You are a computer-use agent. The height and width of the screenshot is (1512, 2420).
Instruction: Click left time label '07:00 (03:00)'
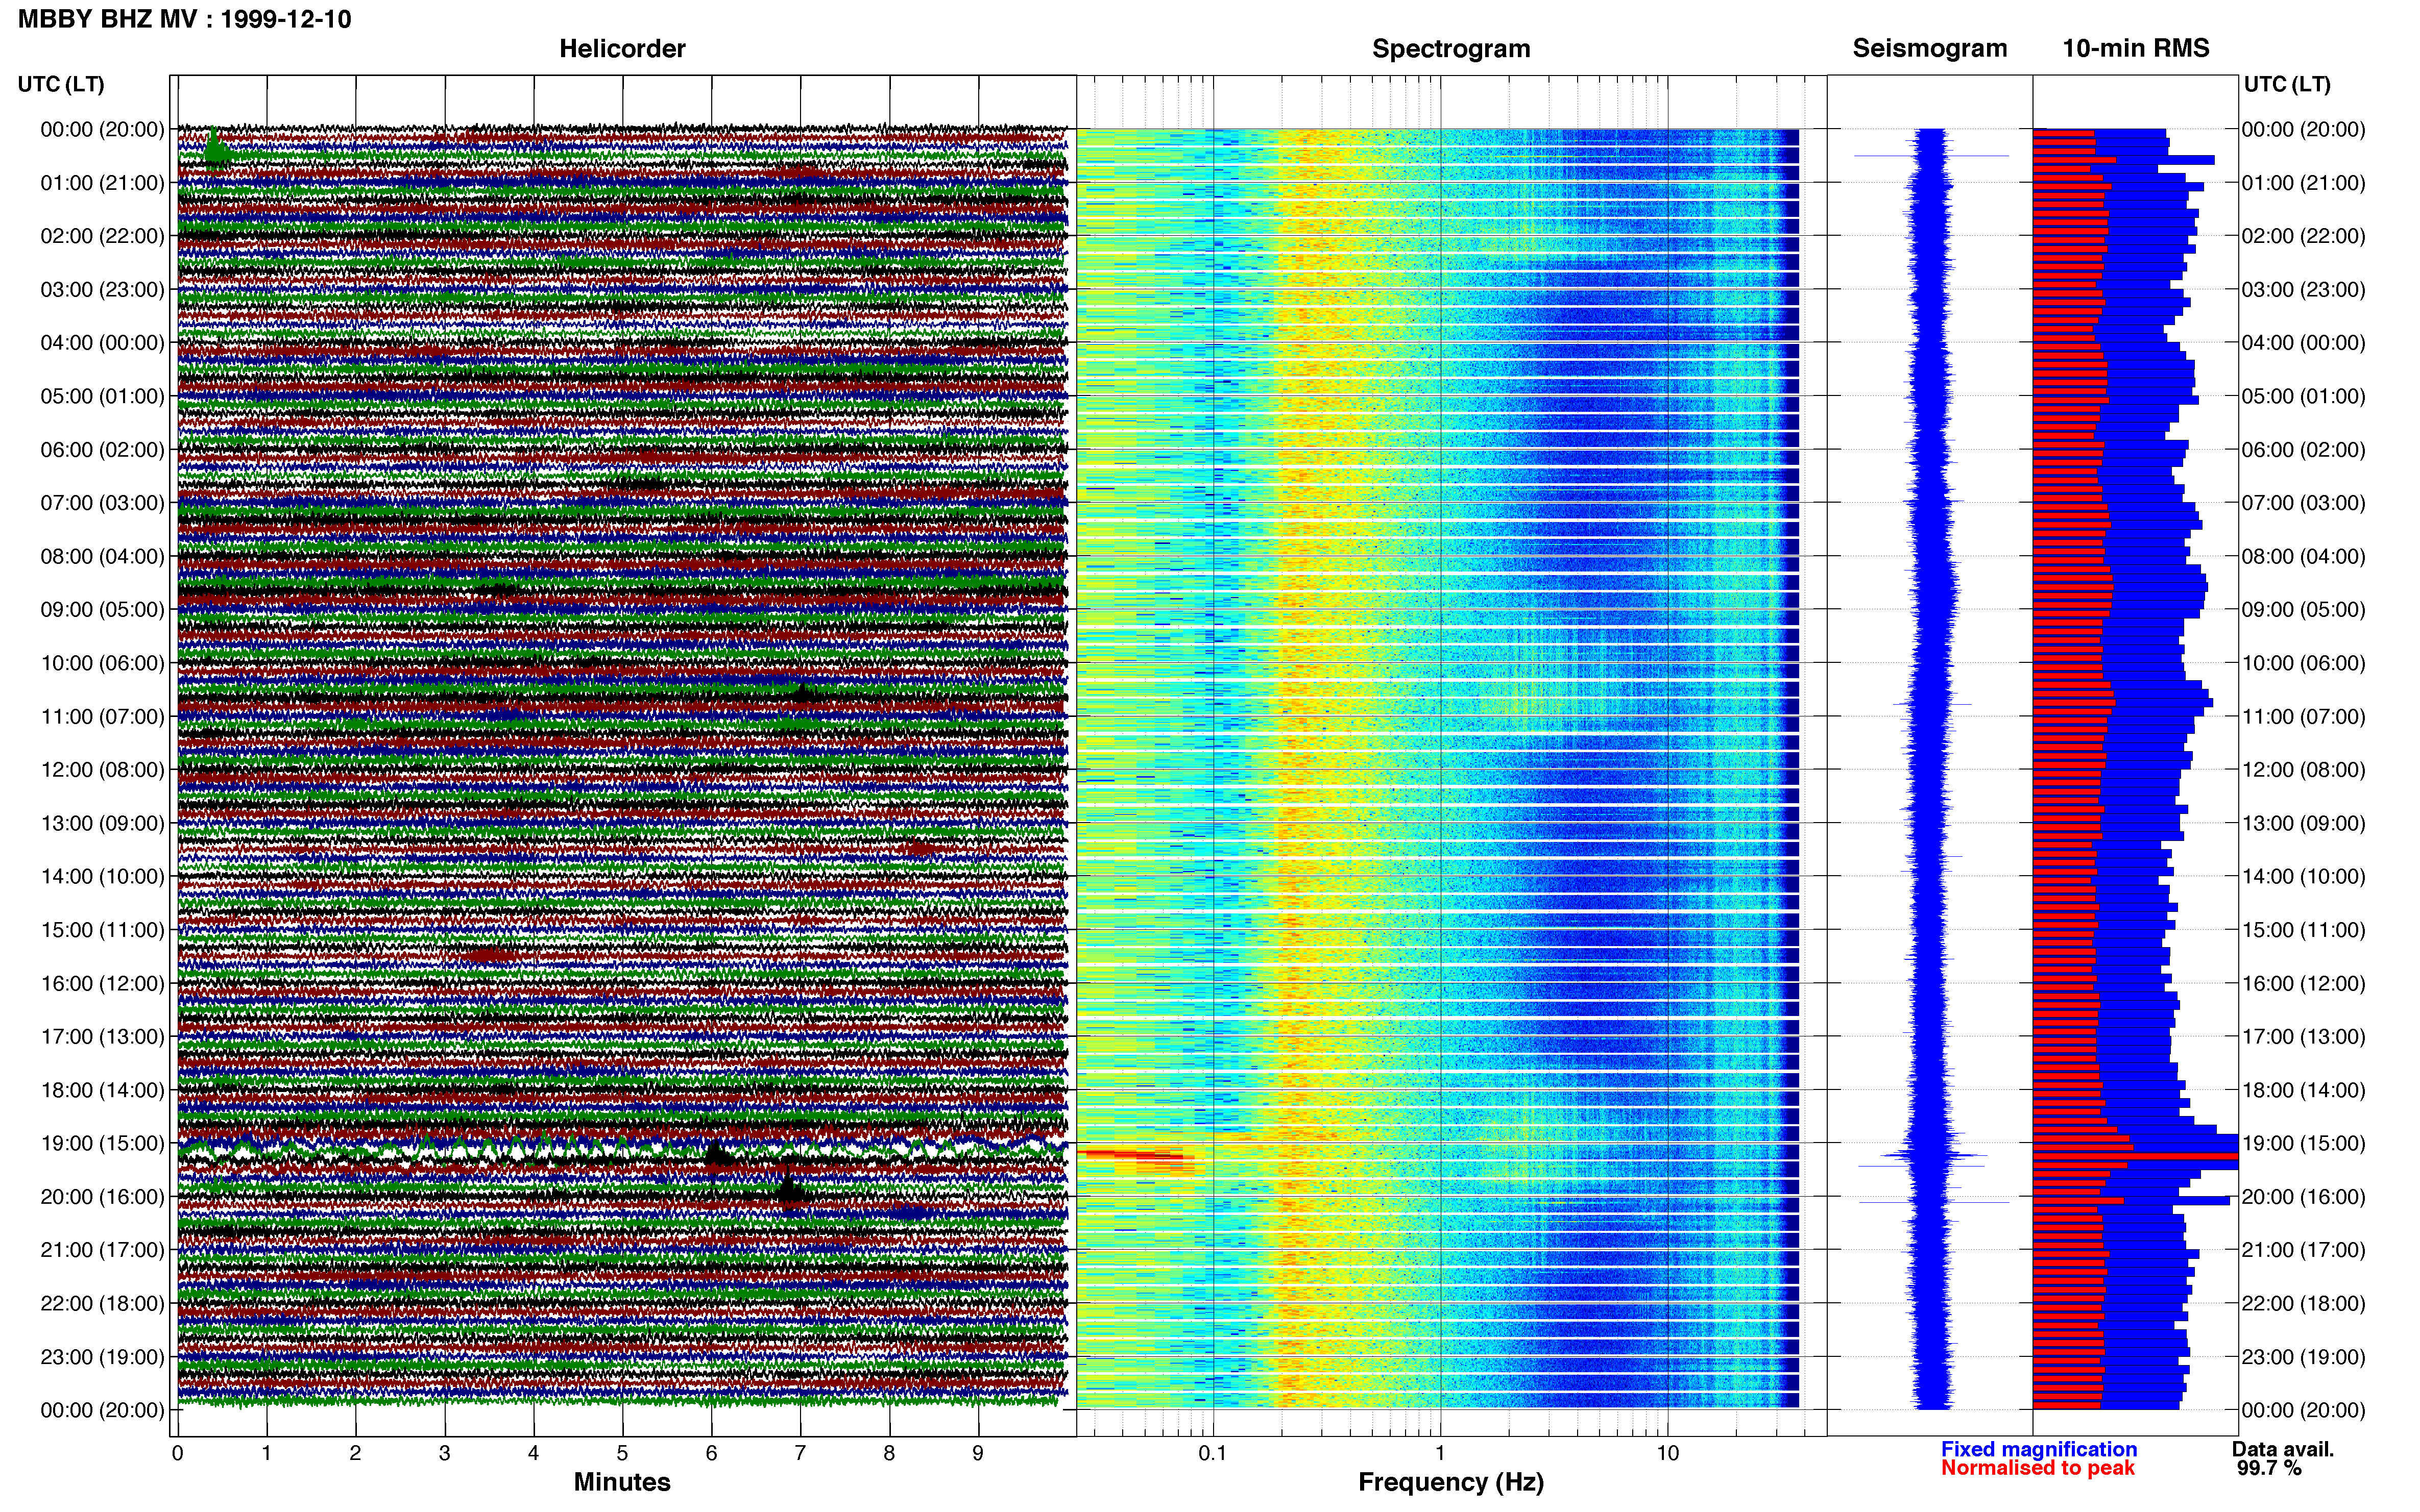pos(102,503)
